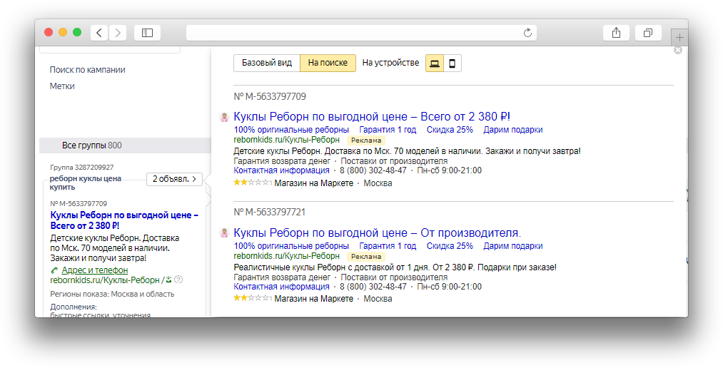Image resolution: width=723 pixels, height=368 pixels.
Task: Click the phone icon beside Адрес и телефон
Action: point(54,270)
